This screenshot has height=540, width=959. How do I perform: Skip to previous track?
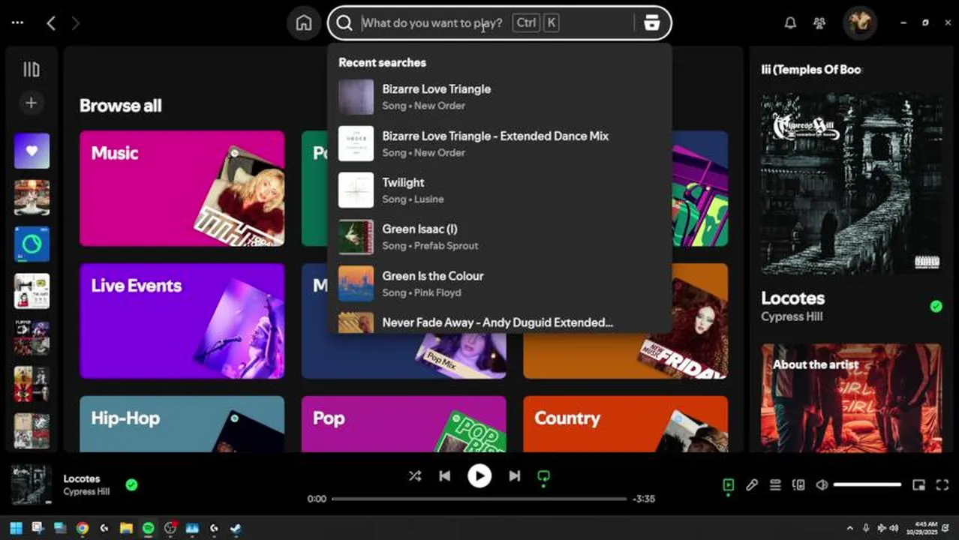(444, 476)
